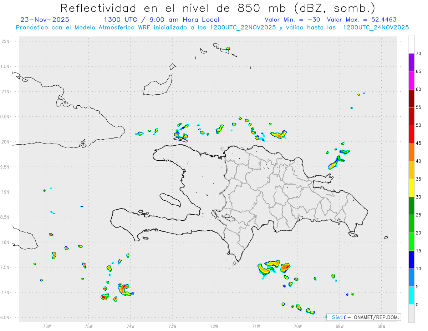Click the magenta 60–65 dBZ color segment
428x331 pixels.
[x=411, y=80]
